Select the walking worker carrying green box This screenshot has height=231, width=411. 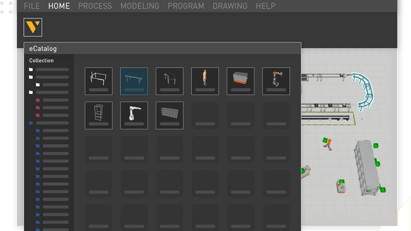(327, 144)
